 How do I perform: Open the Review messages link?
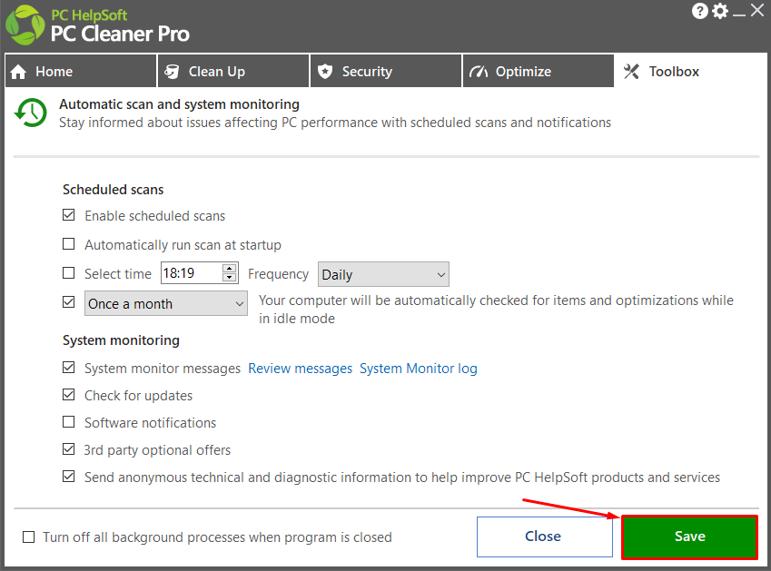(x=300, y=369)
